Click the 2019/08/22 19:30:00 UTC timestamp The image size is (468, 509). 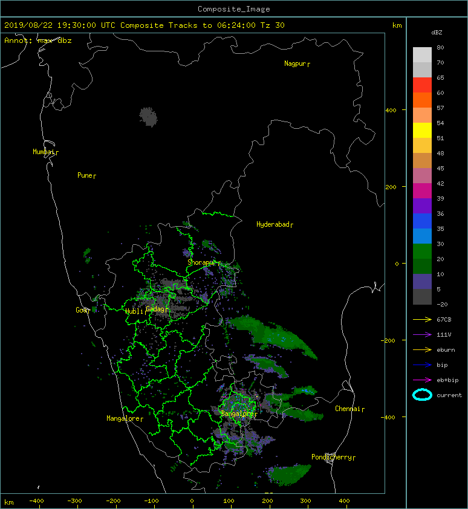click(59, 25)
